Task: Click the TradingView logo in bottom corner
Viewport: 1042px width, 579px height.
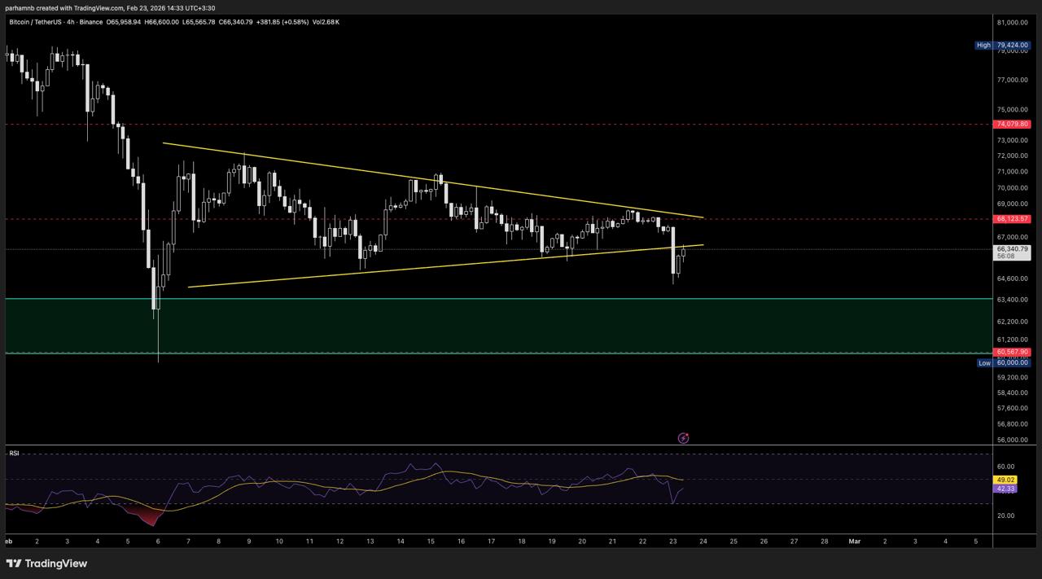Action: 46,564
